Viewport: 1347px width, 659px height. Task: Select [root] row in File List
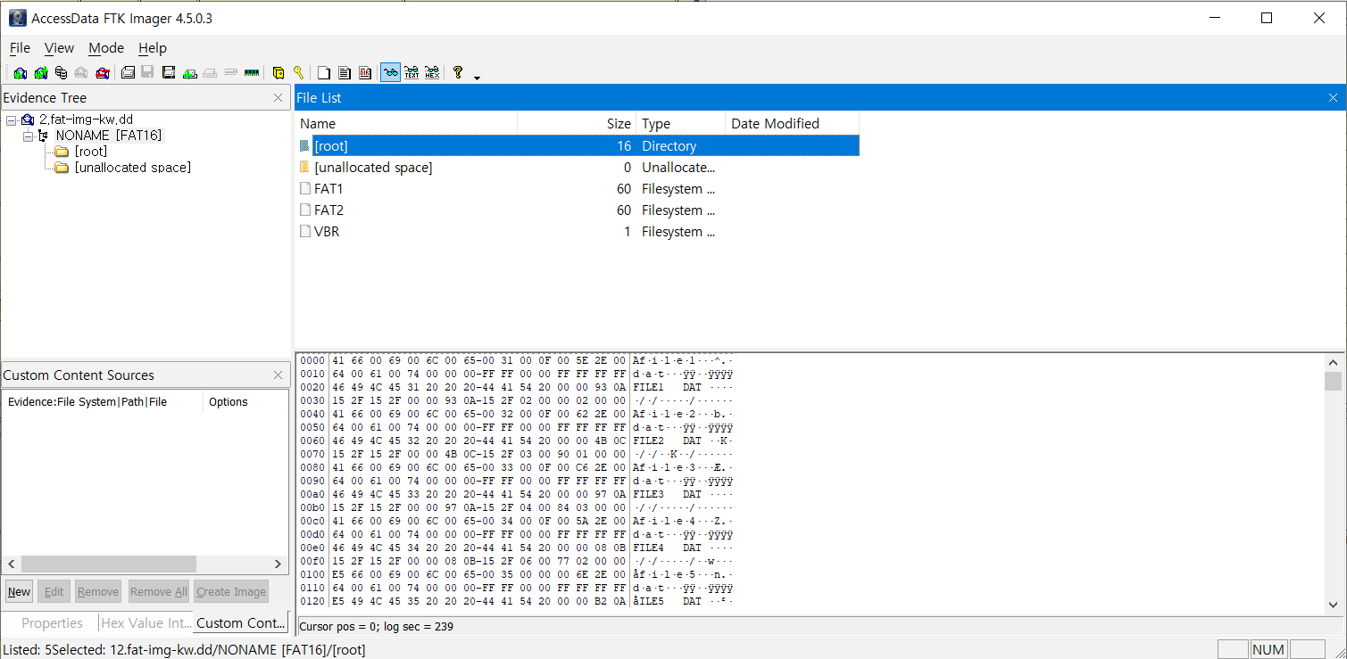pos(577,146)
